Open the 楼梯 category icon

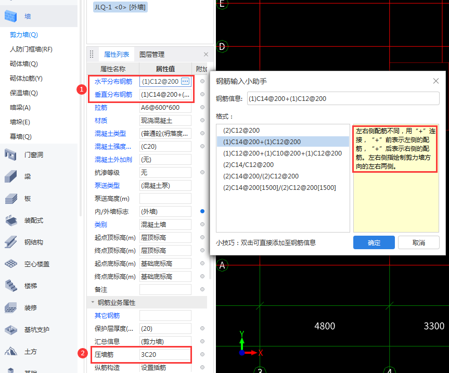[10, 286]
